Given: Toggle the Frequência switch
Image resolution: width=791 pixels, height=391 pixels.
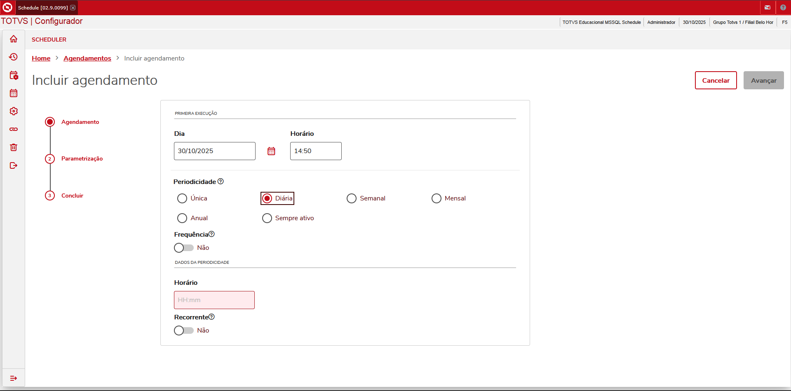Looking at the screenshot, I should click(184, 248).
